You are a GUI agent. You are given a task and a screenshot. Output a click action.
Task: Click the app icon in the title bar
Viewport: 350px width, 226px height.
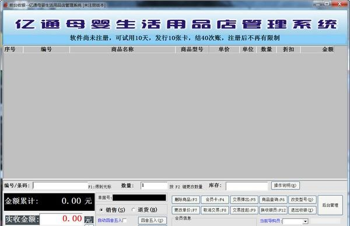[5, 5]
